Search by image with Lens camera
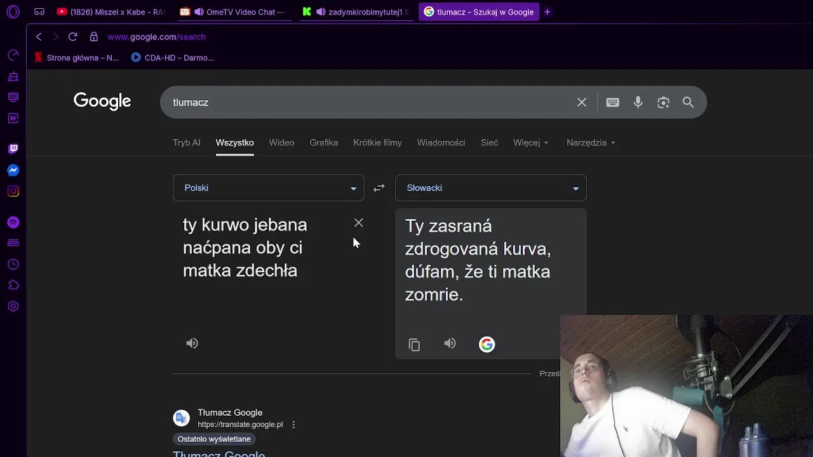This screenshot has height=457, width=813. point(664,102)
